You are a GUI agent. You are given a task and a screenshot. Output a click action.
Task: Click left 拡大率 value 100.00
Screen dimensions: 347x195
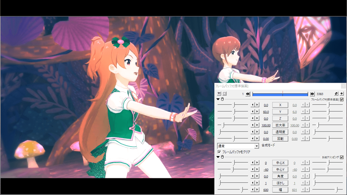click(x=266, y=125)
